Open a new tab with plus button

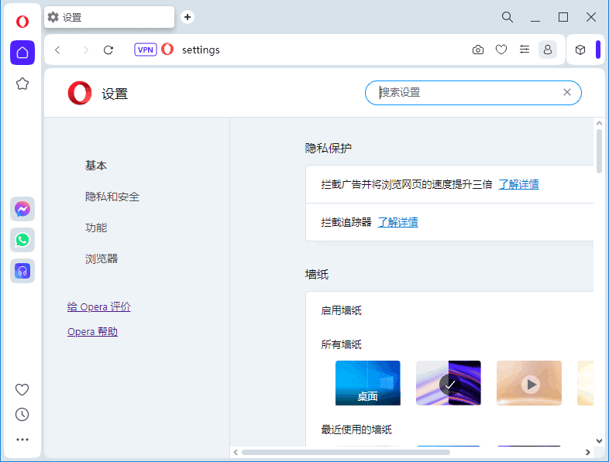click(x=188, y=17)
